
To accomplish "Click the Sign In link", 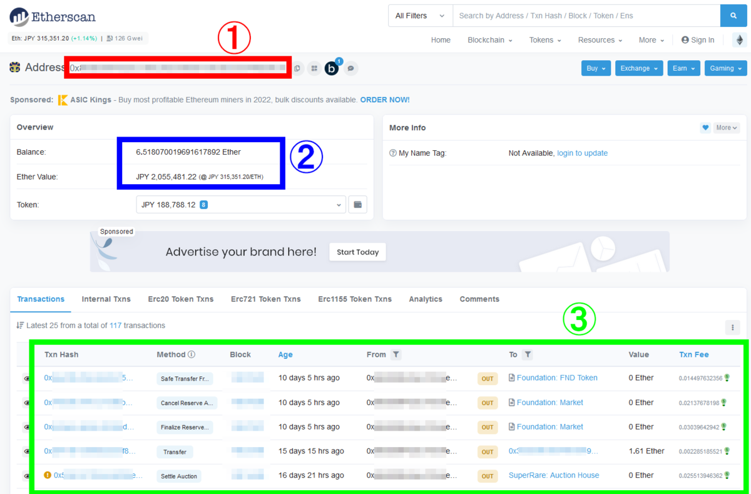I will 698,40.
